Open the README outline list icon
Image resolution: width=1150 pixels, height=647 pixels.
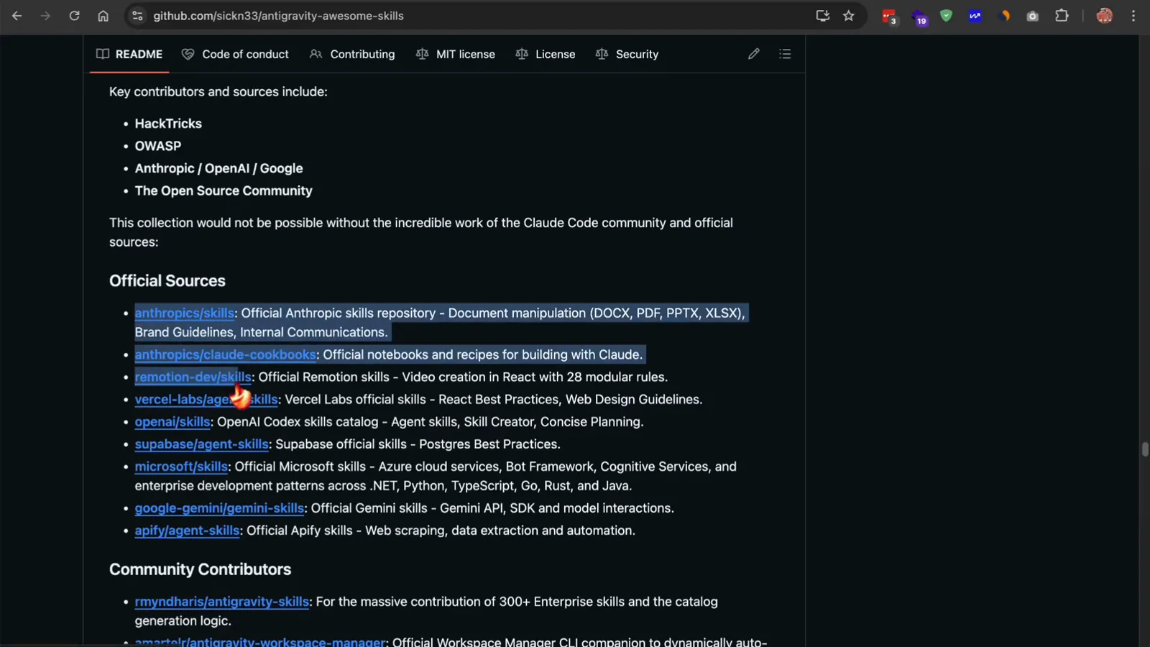785,54
